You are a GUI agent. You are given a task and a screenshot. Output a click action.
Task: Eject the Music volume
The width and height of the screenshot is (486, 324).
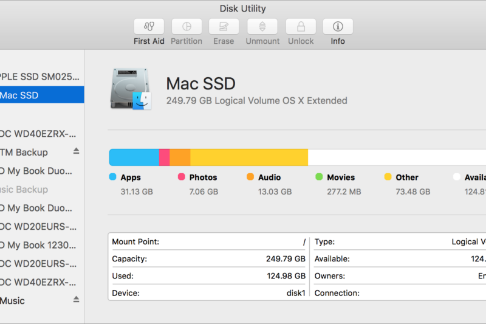tap(77, 300)
